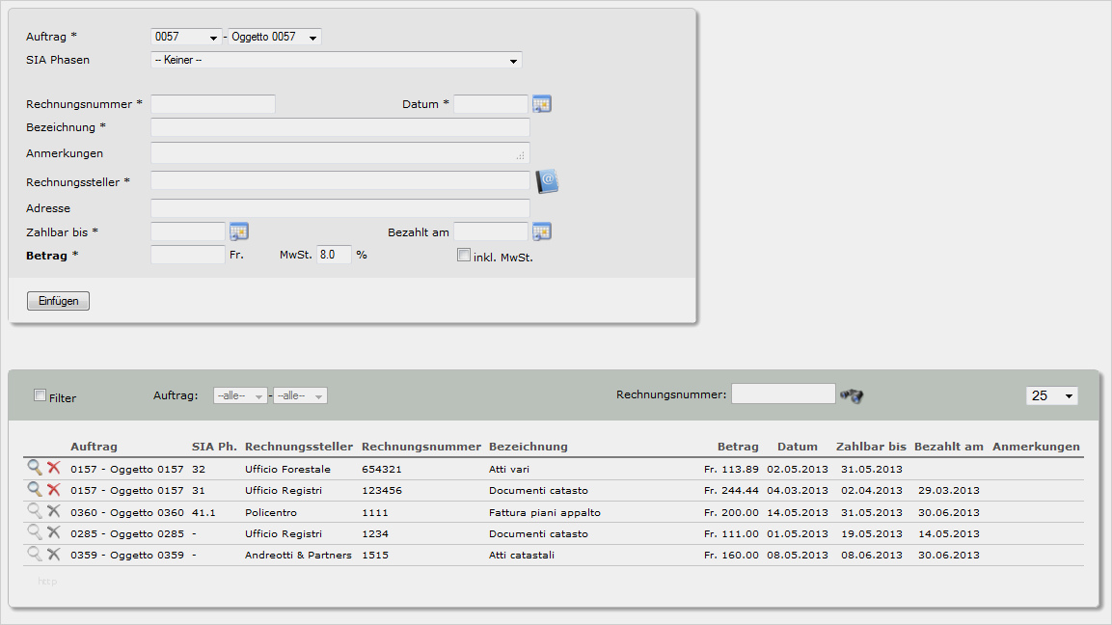Open the Oggetto 0057 dropdown

pyautogui.click(x=275, y=37)
